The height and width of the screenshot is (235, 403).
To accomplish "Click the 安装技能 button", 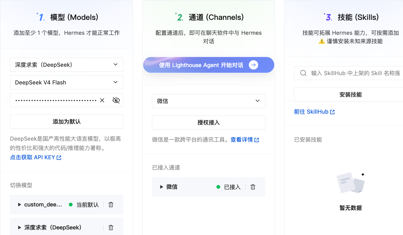I will tap(348, 94).
